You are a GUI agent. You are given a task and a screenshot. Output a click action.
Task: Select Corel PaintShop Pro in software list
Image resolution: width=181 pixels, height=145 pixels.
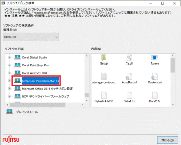click(x=35, y=65)
